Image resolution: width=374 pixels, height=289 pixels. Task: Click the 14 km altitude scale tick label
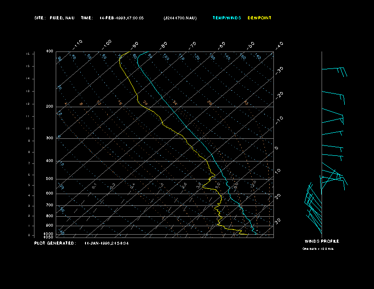(28, 79)
